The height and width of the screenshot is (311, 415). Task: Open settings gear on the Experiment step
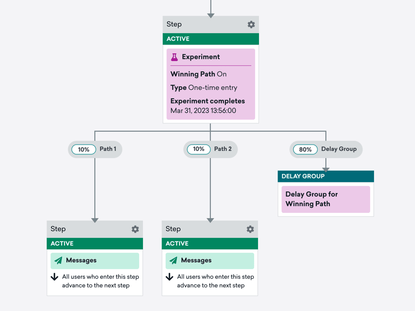pyautogui.click(x=251, y=25)
